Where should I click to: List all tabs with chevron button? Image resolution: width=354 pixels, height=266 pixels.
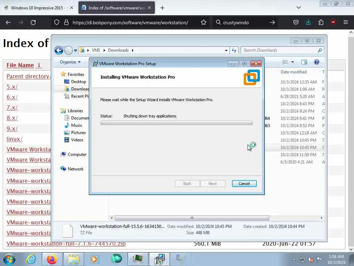pos(298,8)
